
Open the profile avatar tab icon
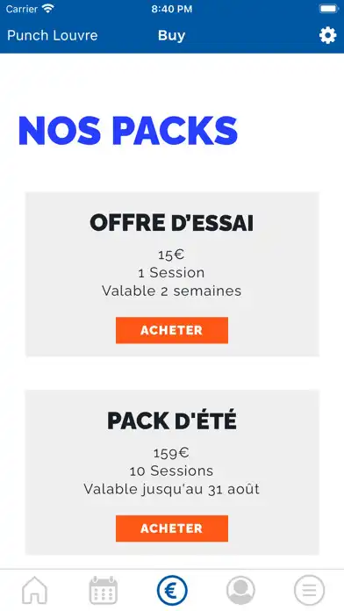tap(240, 590)
